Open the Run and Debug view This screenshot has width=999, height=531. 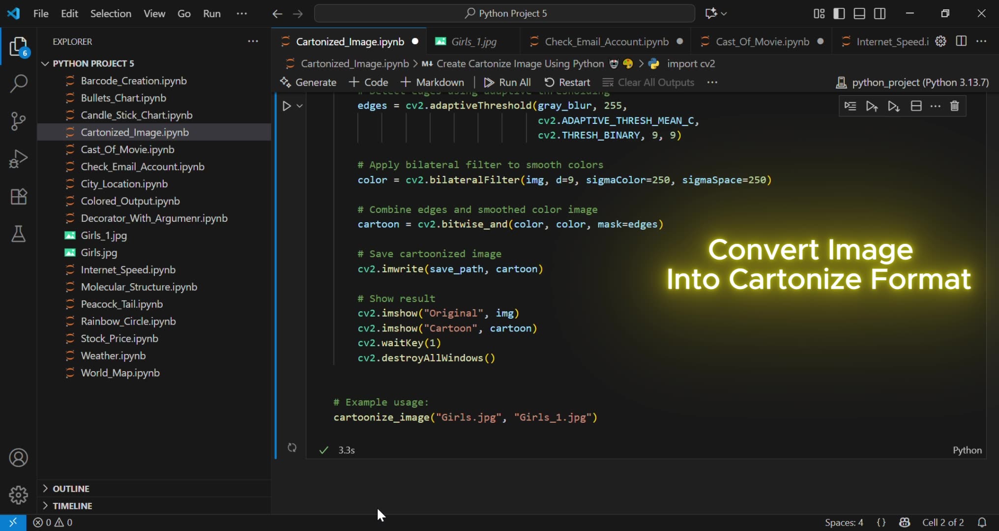point(18,159)
